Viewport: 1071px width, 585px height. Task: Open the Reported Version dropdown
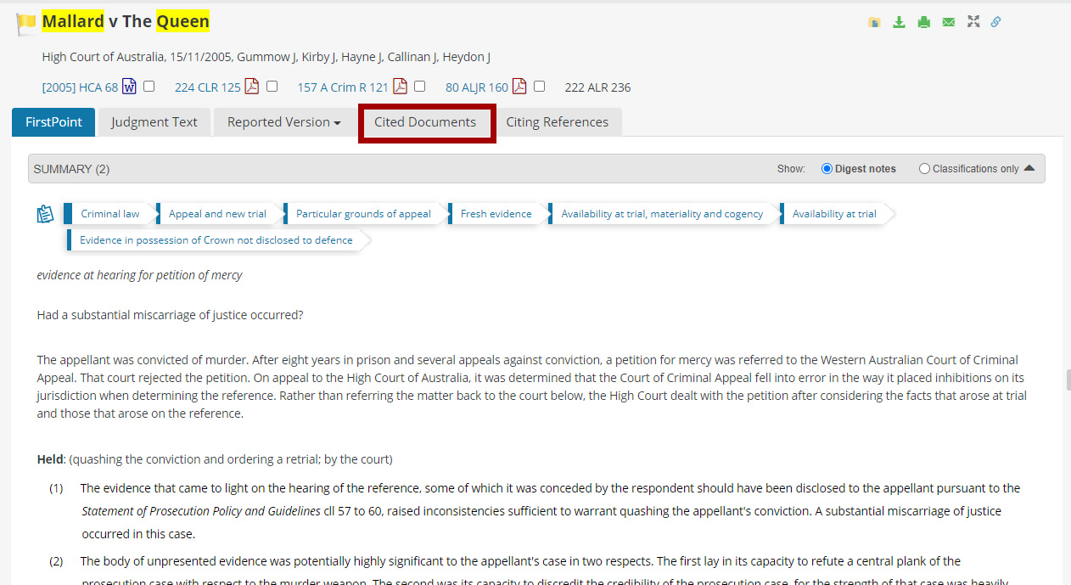(284, 122)
